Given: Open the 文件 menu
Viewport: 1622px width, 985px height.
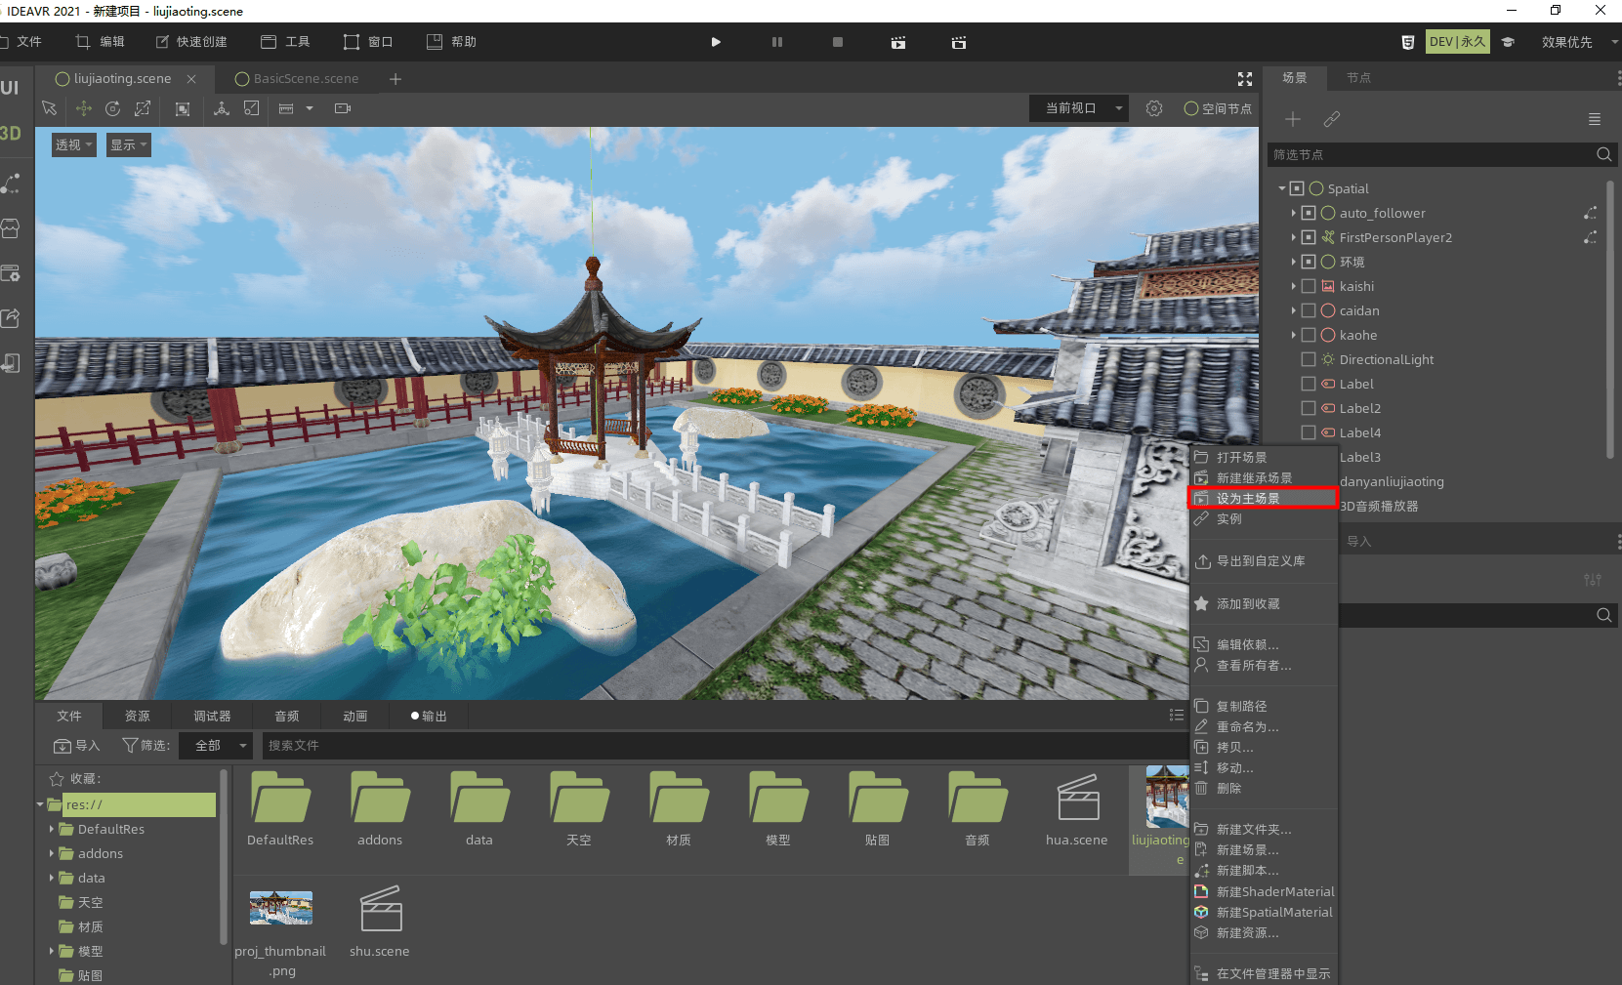Looking at the screenshot, I should click(x=21, y=42).
